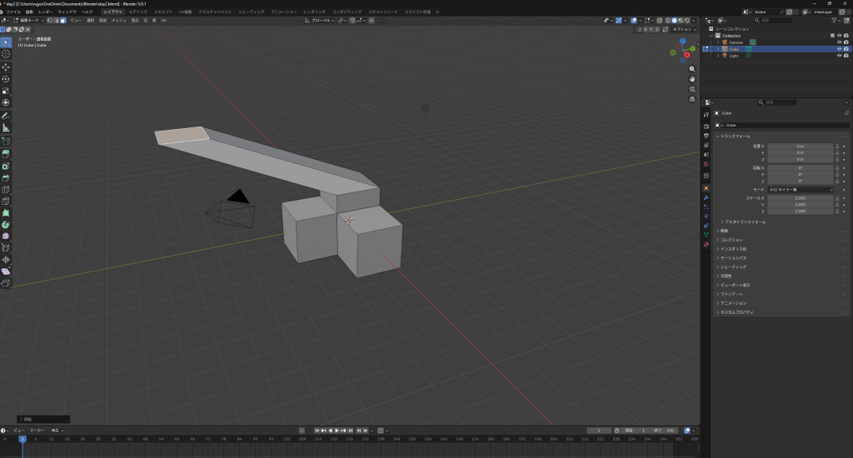Open the ファイル menu
Image resolution: width=853 pixels, height=458 pixels.
pos(13,12)
